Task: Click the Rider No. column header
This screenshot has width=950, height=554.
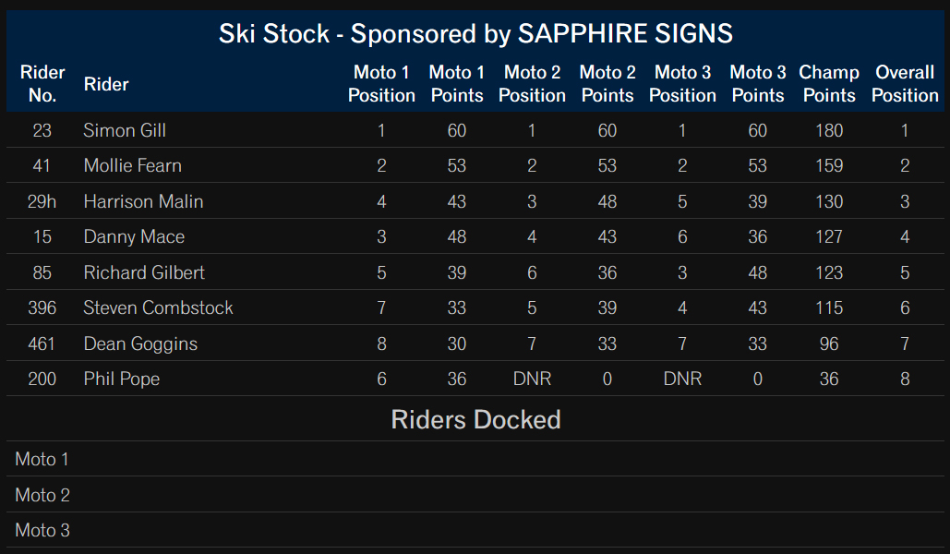Action: pos(42,84)
